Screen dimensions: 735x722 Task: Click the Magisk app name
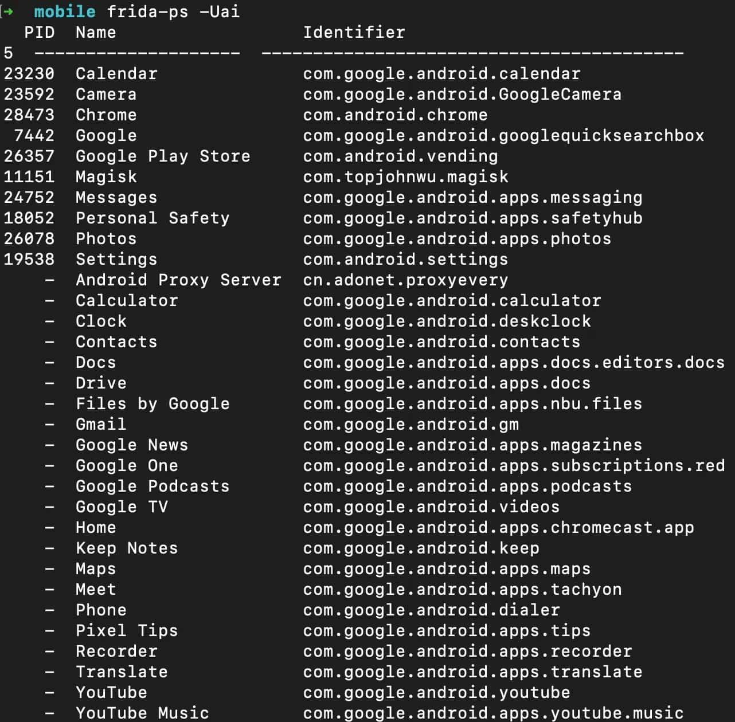pyautogui.click(x=106, y=176)
